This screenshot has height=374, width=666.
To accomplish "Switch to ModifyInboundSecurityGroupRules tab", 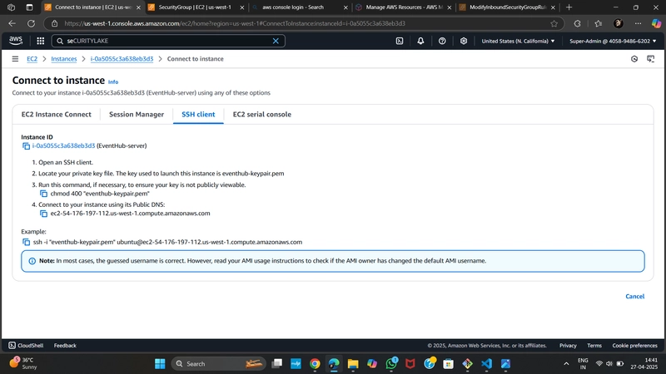I will pos(507,7).
